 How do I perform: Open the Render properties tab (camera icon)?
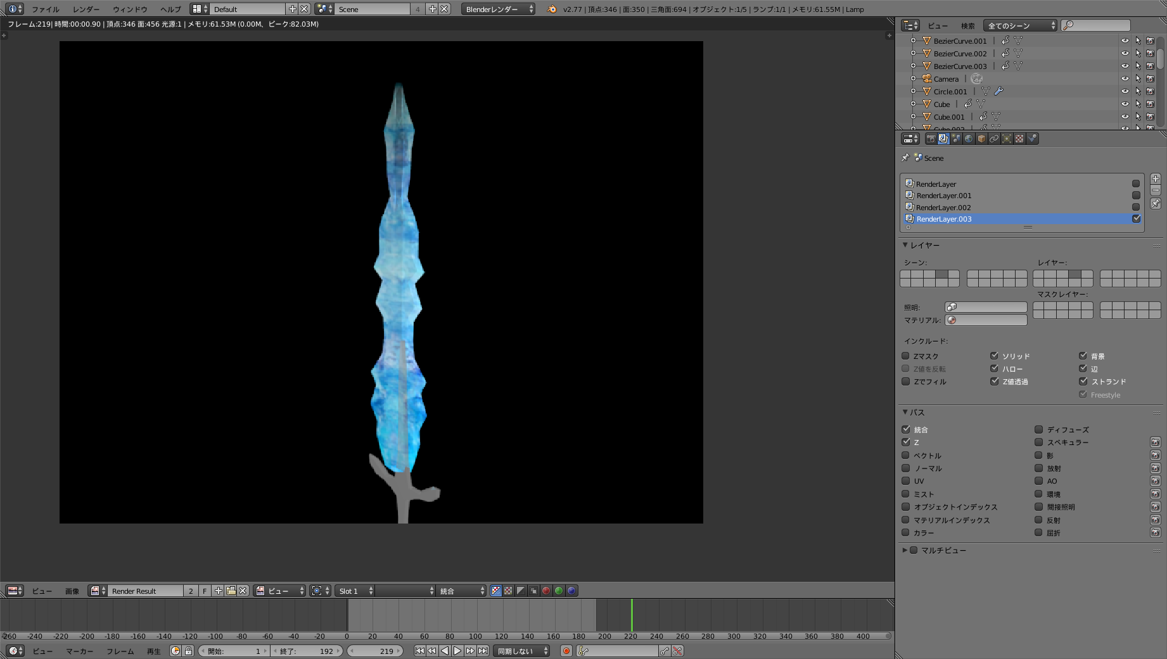point(931,139)
